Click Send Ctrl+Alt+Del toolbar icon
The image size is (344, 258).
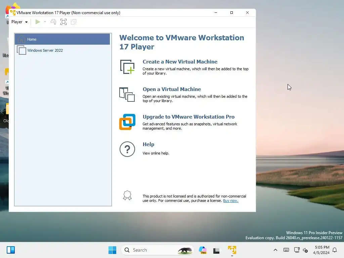(x=53, y=22)
